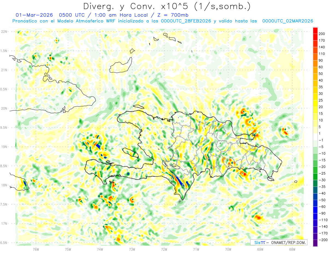Click the '-15' color scale label
The width and height of the screenshot is (328, 253).
[x=322, y=160]
